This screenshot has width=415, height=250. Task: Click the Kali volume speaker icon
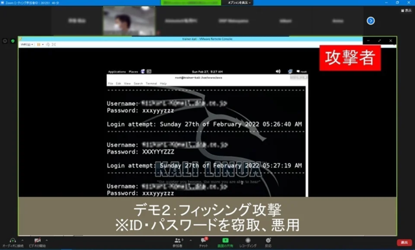click(x=278, y=71)
